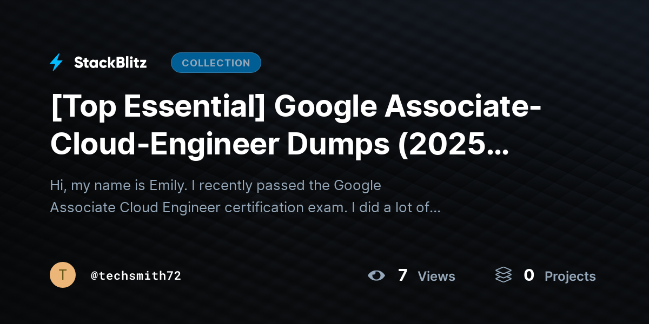This screenshot has height=324, width=649.
Task: Click the view count number 7
Action: click(x=402, y=275)
